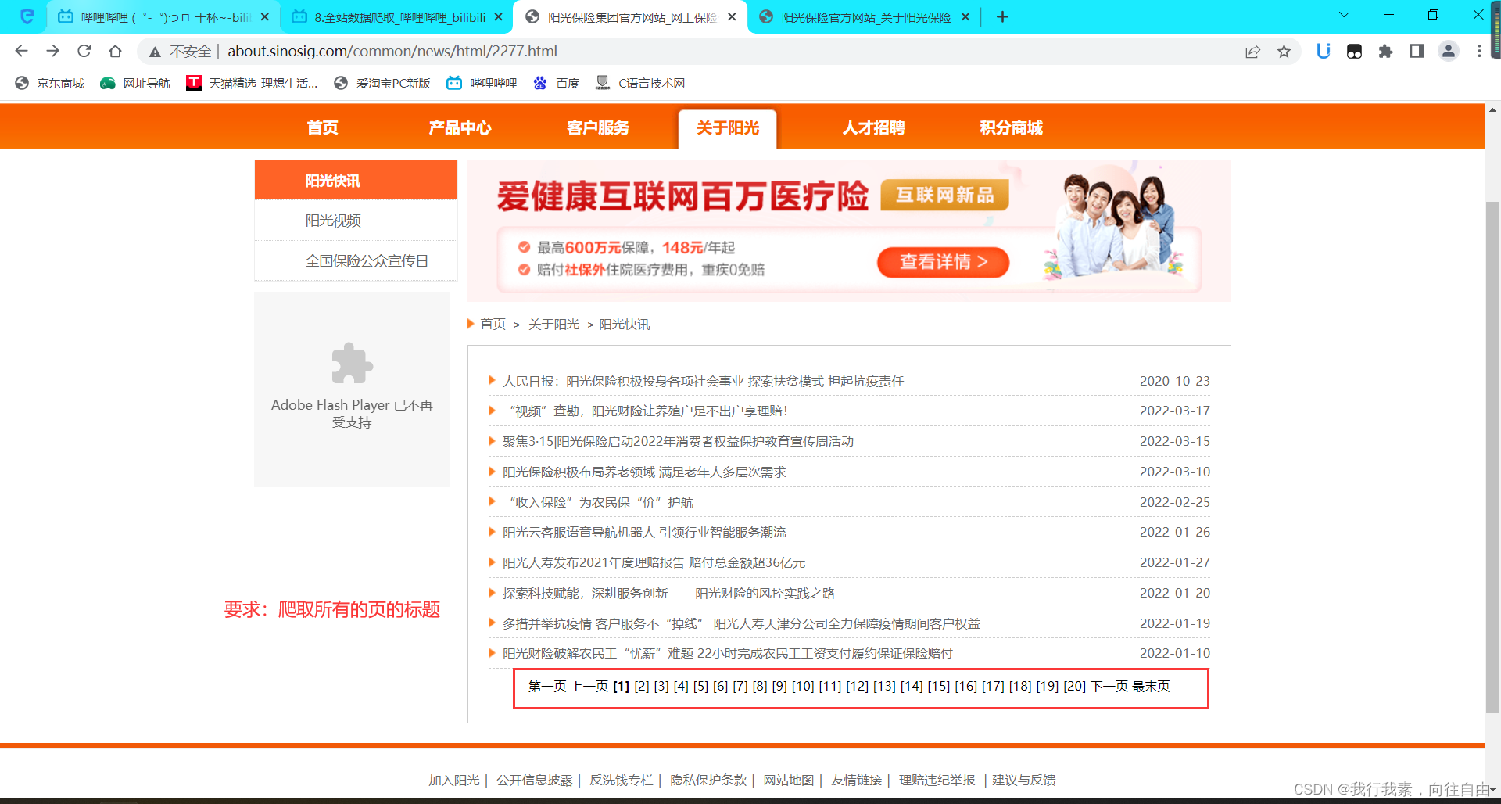This screenshot has width=1501, height=804.
Task: Click the Flash Player plugin placeholder
Action: 352,389
